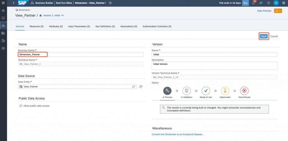Click the Save button
Image resolution: width=288 pixels, height=141 pixels.
click(264, 36)
